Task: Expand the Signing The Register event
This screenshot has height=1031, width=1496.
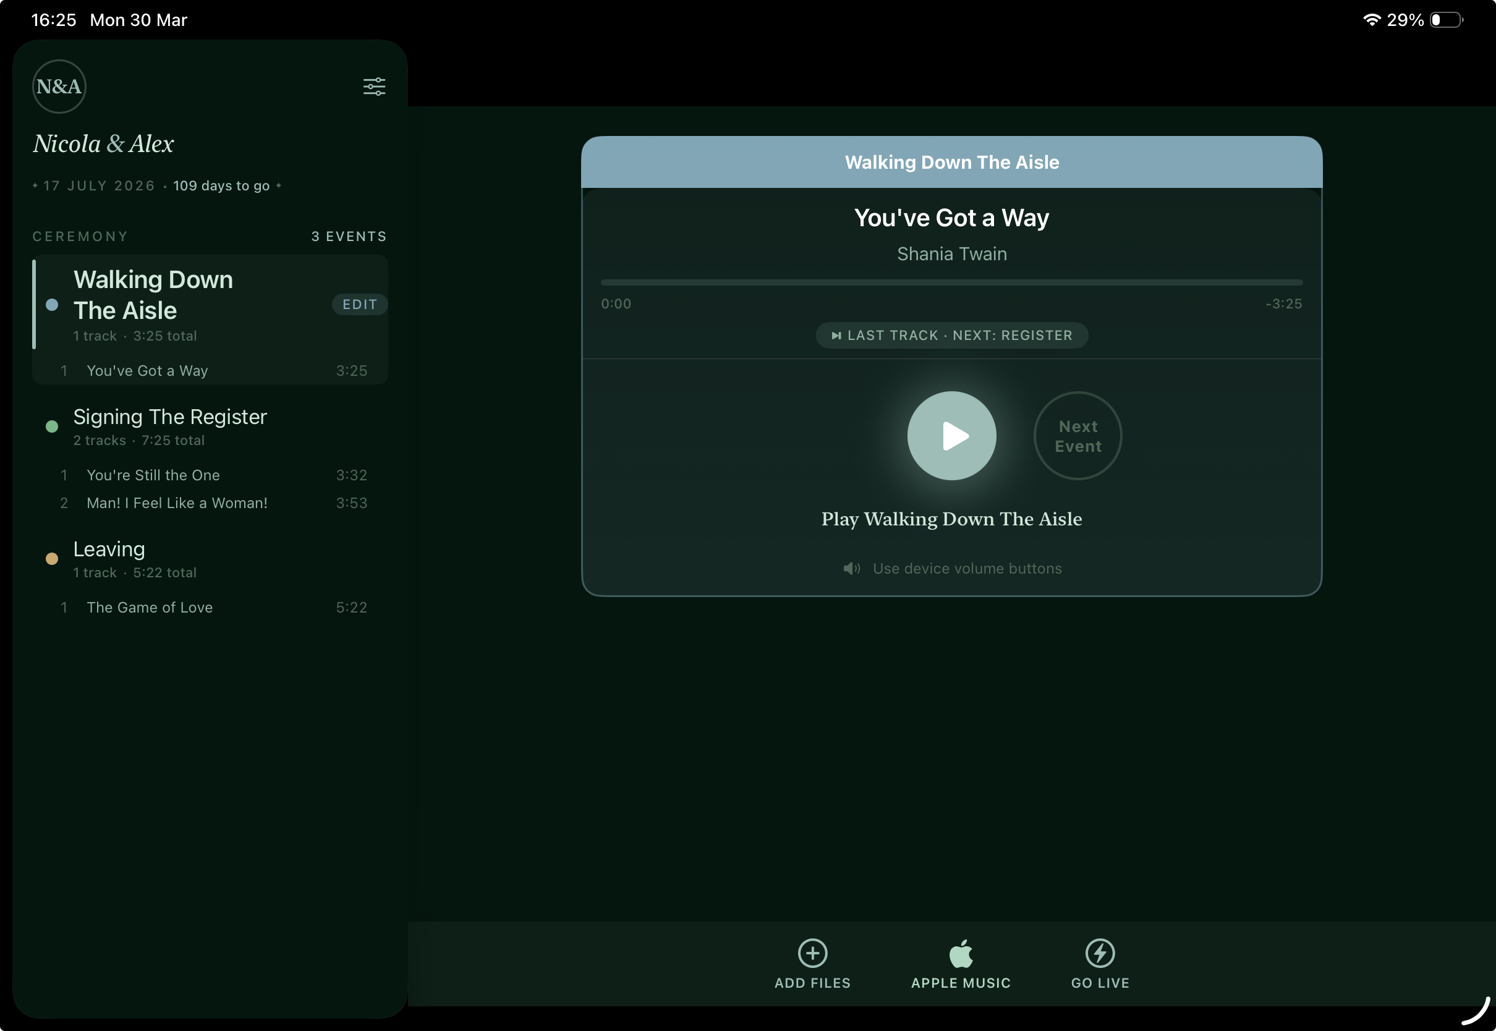Action: (x=170, y=417)
